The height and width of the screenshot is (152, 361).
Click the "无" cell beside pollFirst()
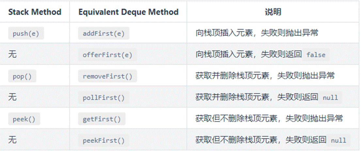click(x=12, y=97)
